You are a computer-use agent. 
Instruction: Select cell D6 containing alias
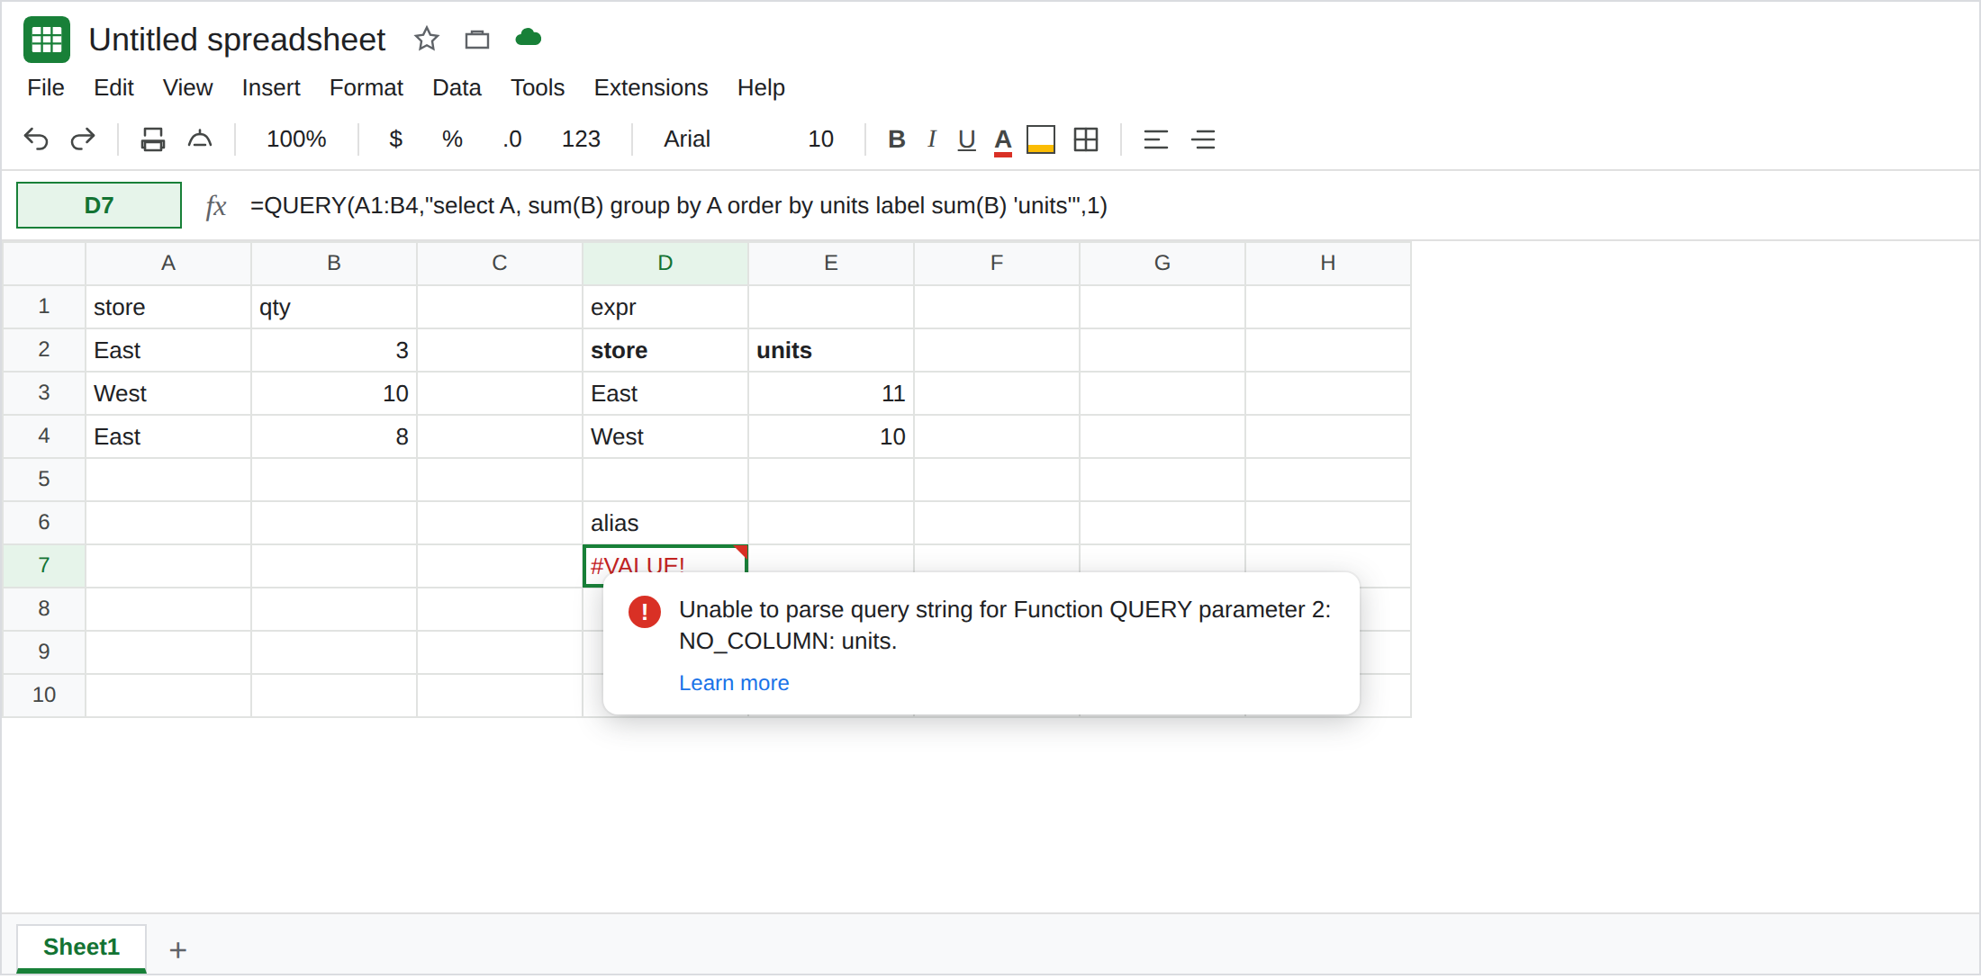tap(665, 523)
